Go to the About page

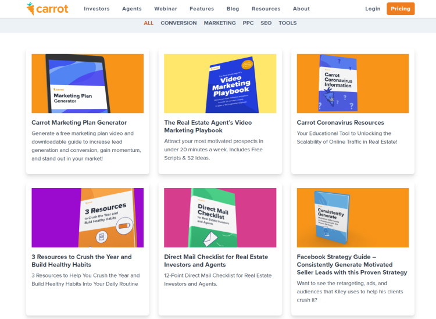coord(301,9)
